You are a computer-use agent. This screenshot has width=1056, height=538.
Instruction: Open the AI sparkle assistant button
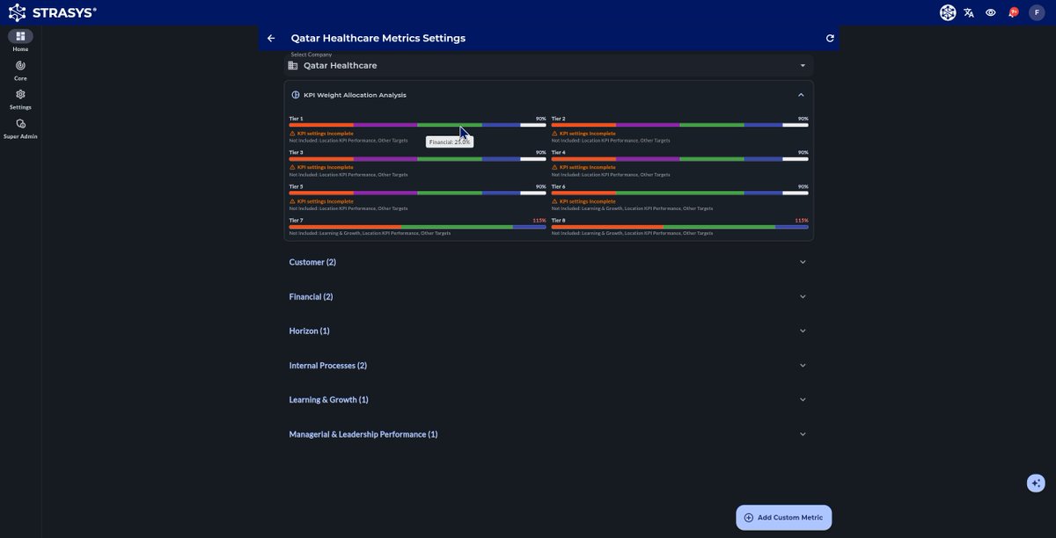pos(1036,483)
